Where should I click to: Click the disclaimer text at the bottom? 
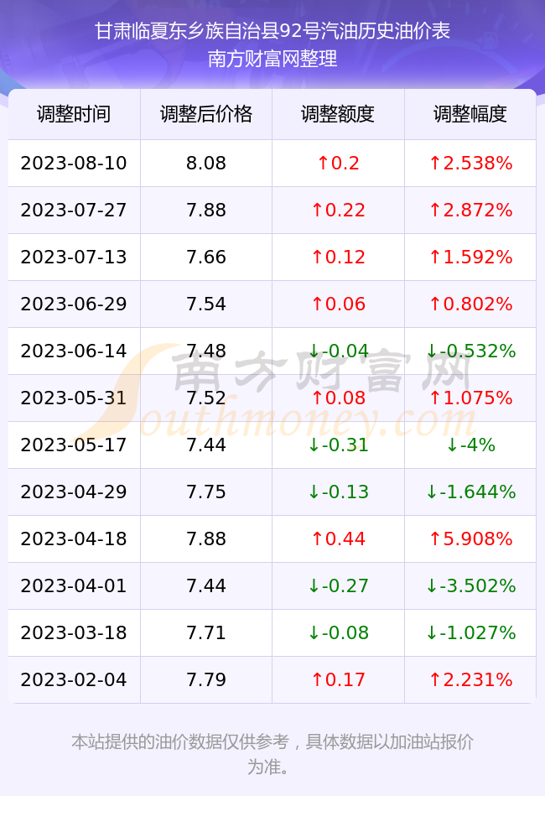pyautogui.click(x=272, y=754)
